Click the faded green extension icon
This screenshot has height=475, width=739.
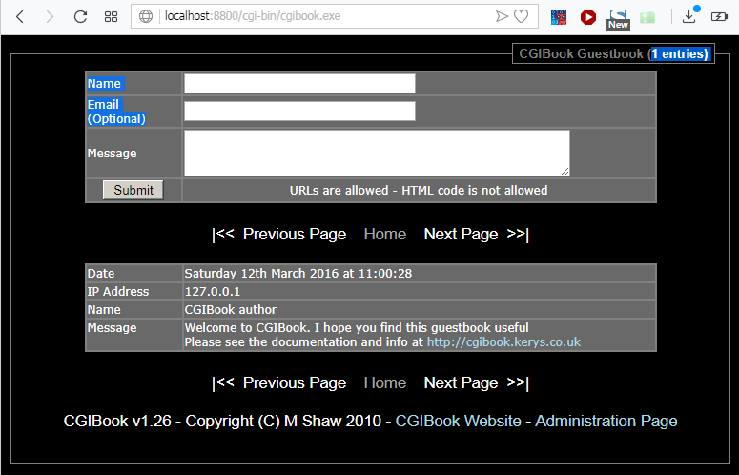coord(647,17)
